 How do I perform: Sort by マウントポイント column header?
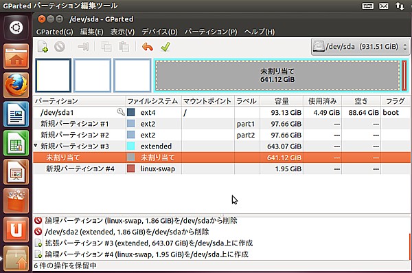208,101
